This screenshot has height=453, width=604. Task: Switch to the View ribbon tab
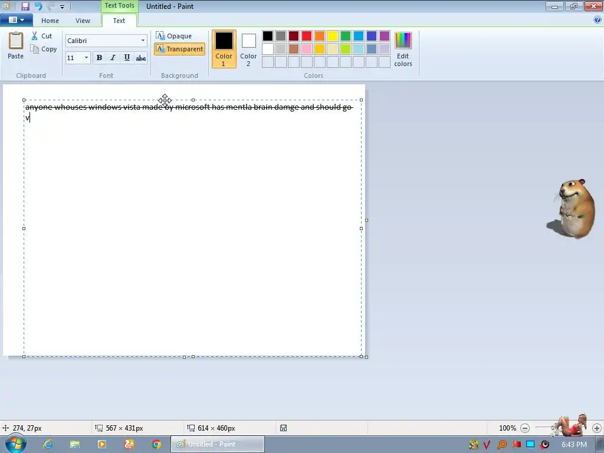tap(83, 21)
